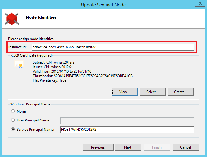Image resolution: width=207 pixels, height=157 pixels.
Task: Open certificate details with View button
Action: click(x=125, y=92)
